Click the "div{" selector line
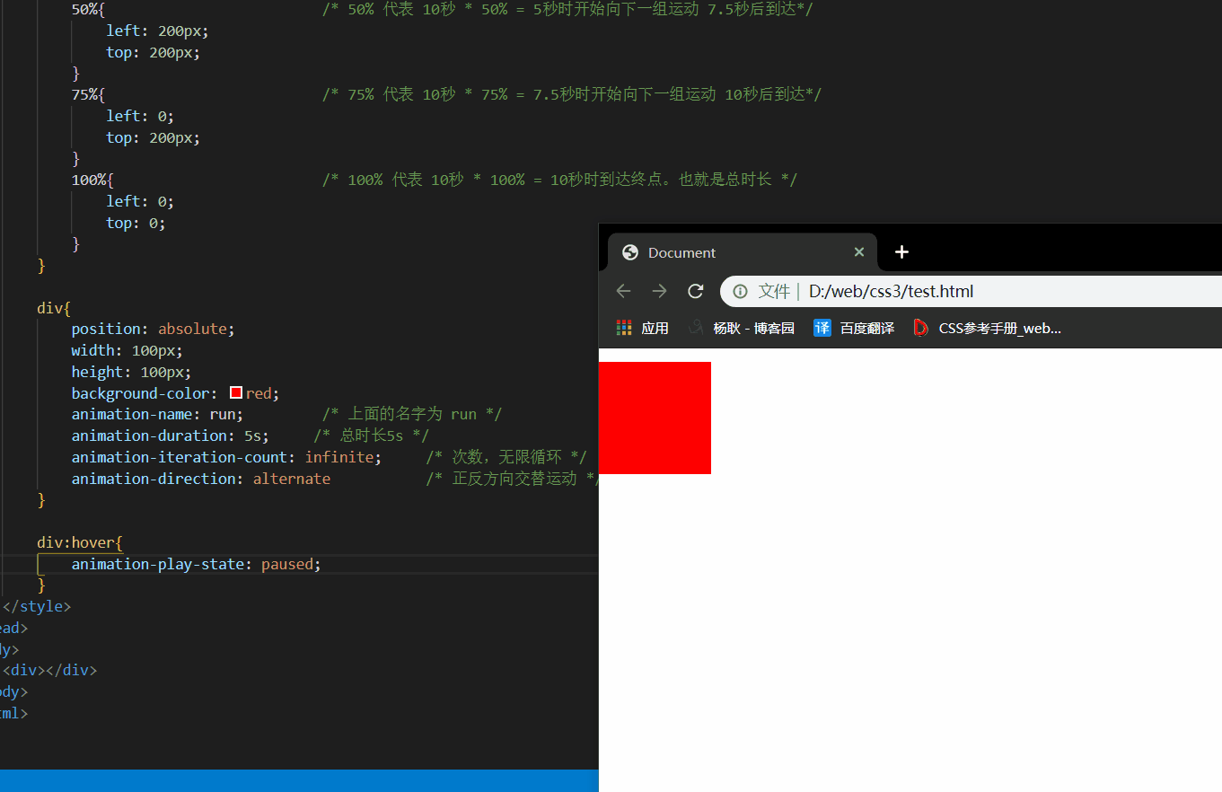 [54, 308]
